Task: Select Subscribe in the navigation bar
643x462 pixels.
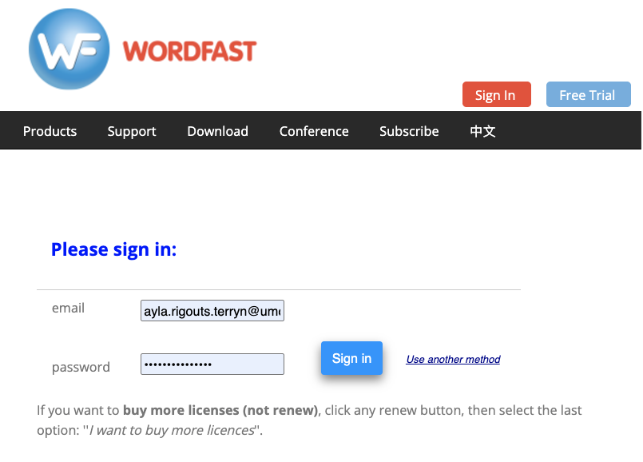Action: pos(409,131)
